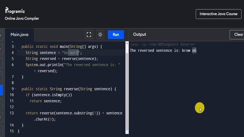The width and height of the screenshot is (244, 137).
Task: Click the editor scrollbar down arrow
Action: tap(127, 132)
